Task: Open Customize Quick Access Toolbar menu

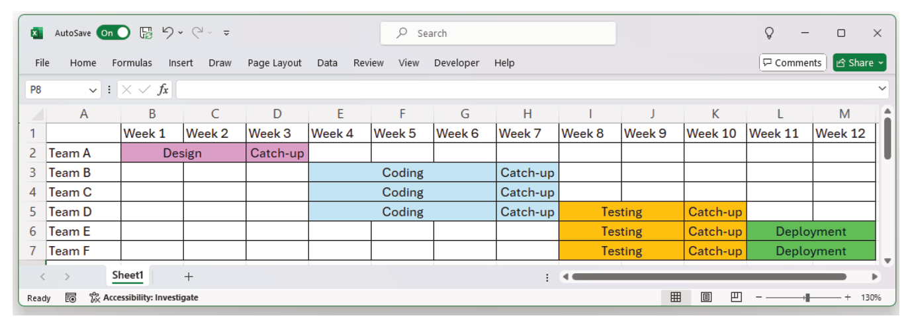Action: [226, 33]
